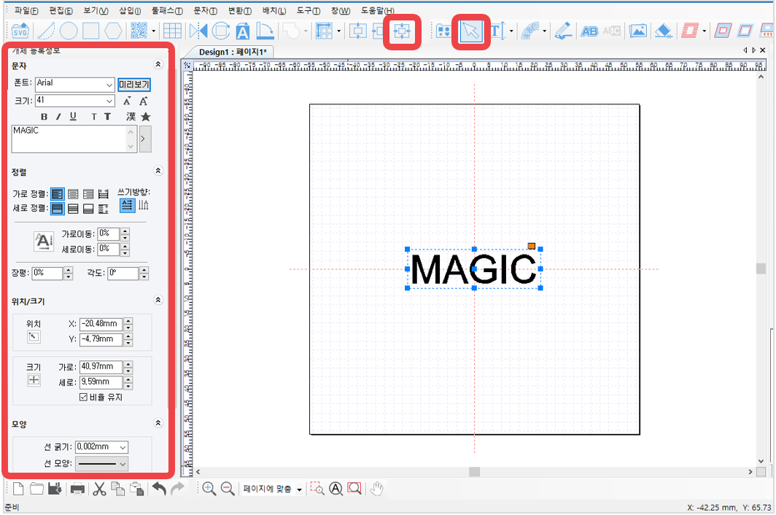
Task: Click the horizontal scrollbar thumb
Action: [474, 472]
